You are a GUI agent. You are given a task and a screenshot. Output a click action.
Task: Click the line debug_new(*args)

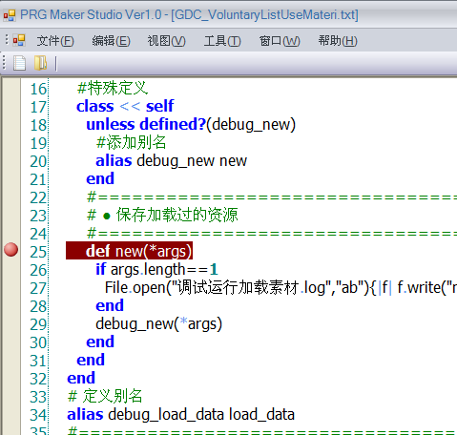coord(158,324)
